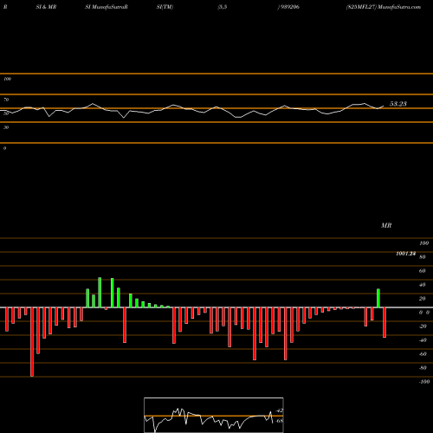The image size is (433, 433).
Task: Click the last red bar on the right
Action: pyautogui.click(x=385, y=322)
